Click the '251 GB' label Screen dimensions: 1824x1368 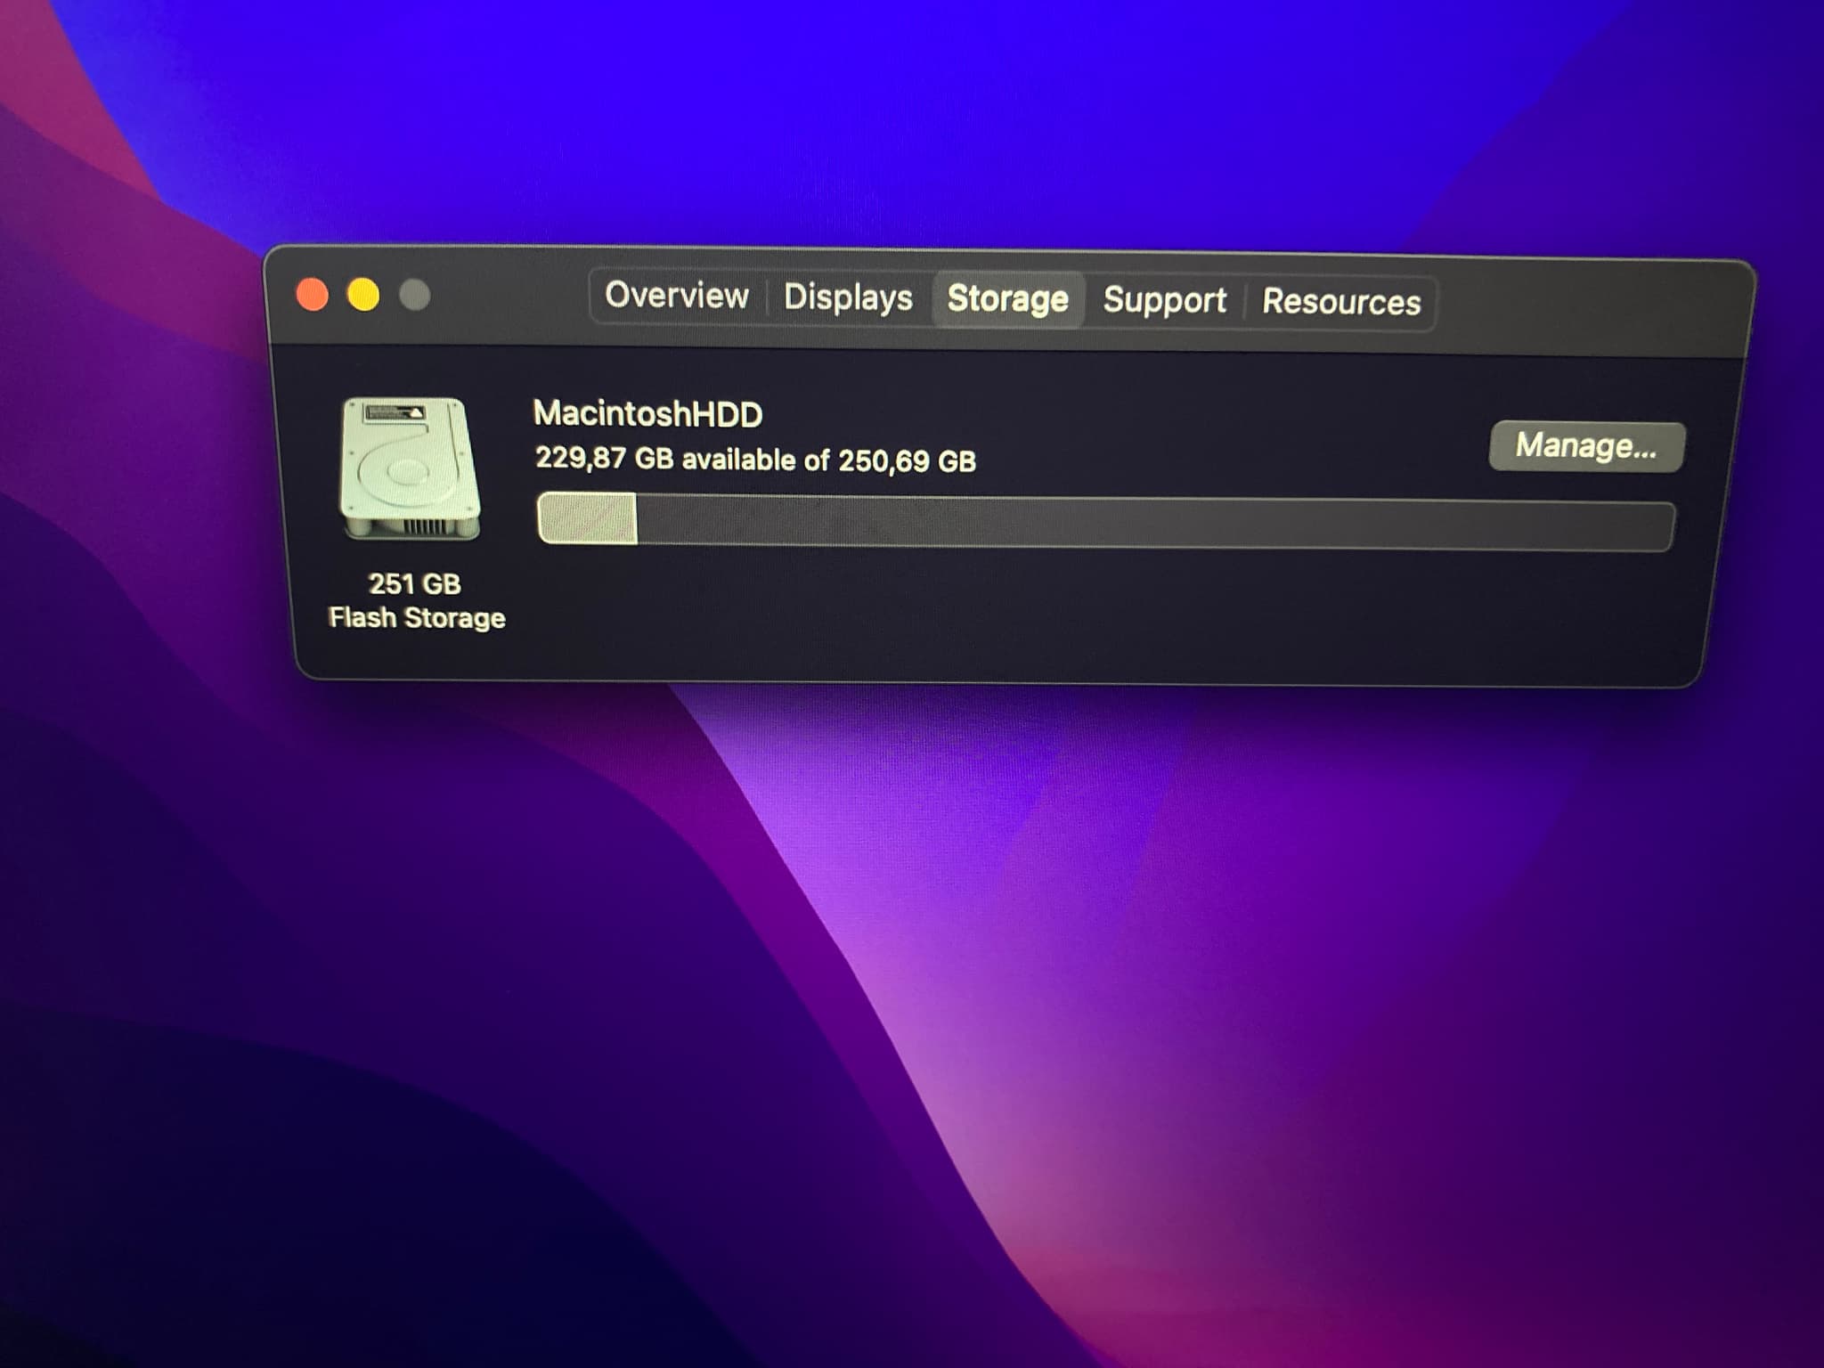coord(414,584)
